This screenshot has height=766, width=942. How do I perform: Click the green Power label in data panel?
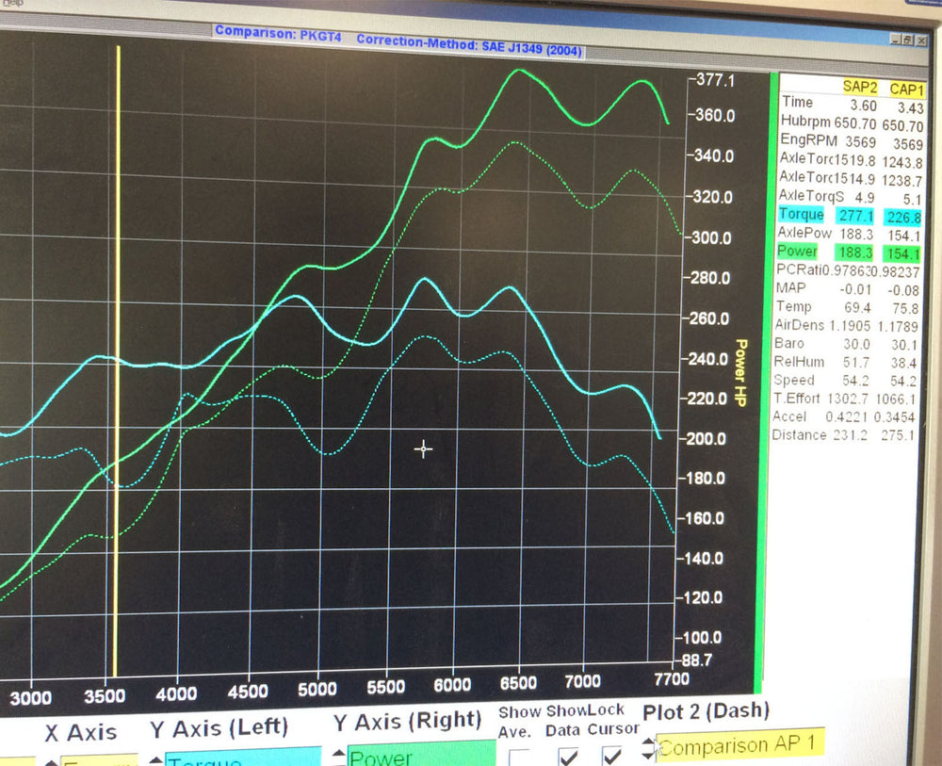coord(797,252)
